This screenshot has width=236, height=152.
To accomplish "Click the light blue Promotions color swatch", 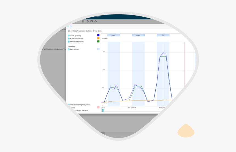I will [x=98, y=49].
